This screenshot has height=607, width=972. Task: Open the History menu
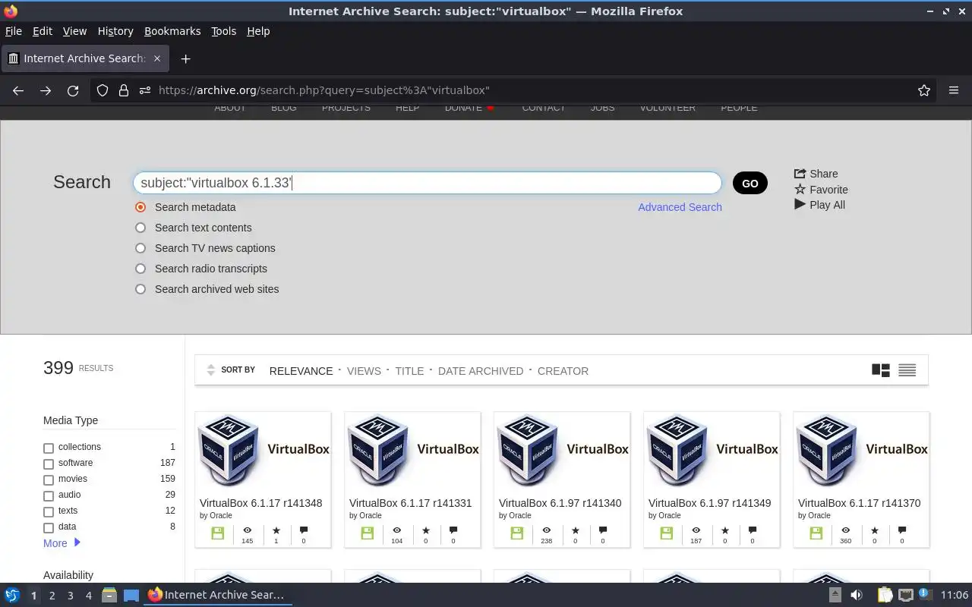(115, 31)
